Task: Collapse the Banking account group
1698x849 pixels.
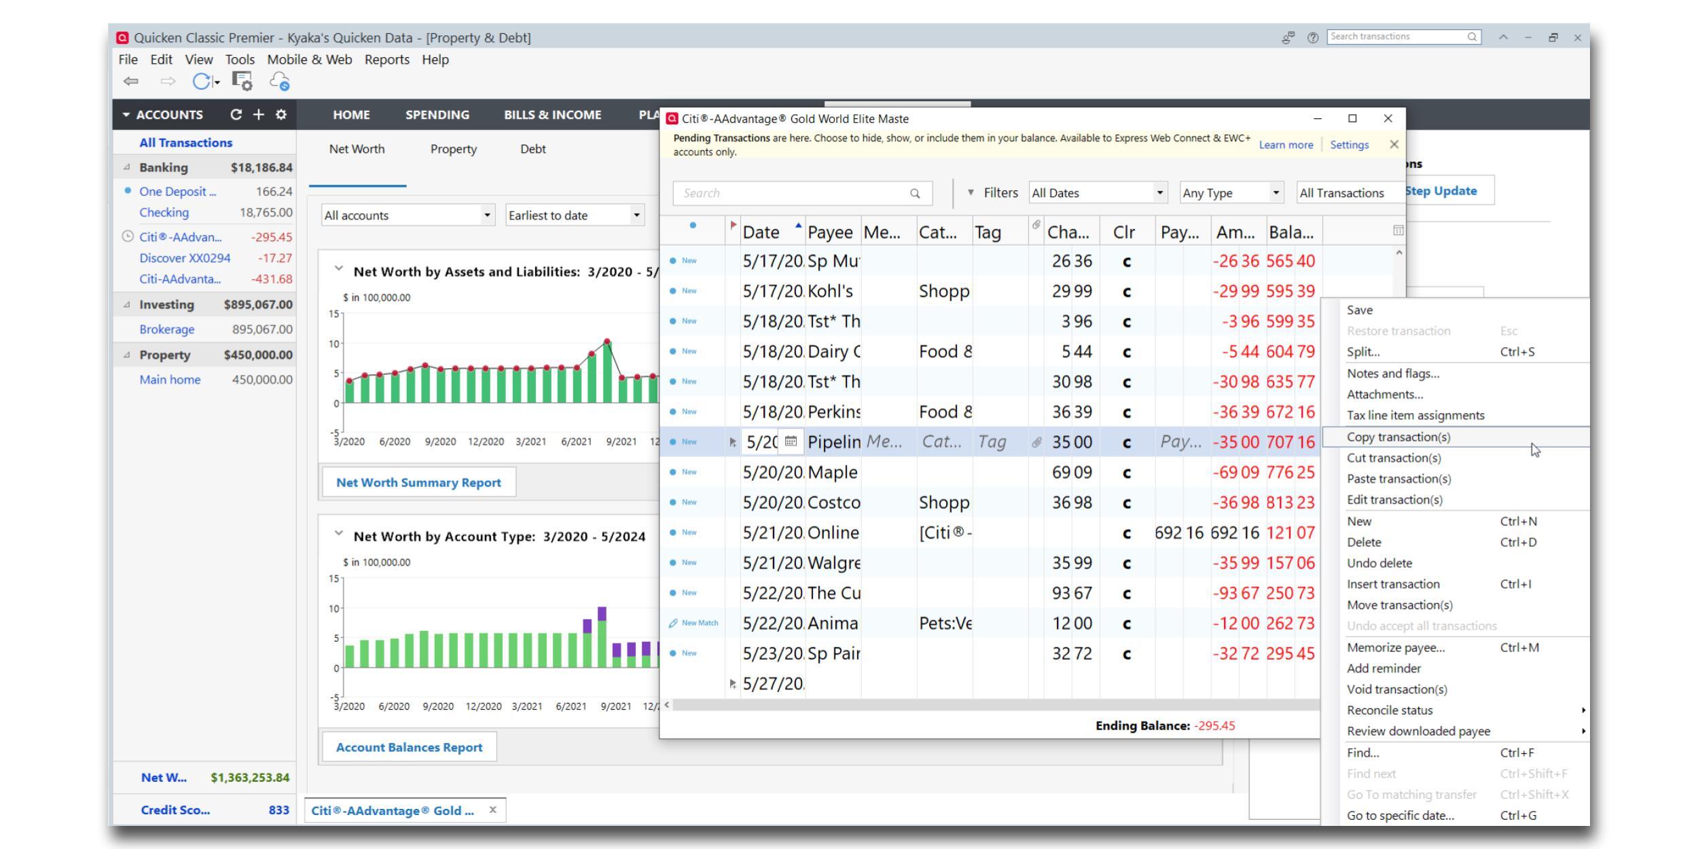Action: tap(126, 168)
